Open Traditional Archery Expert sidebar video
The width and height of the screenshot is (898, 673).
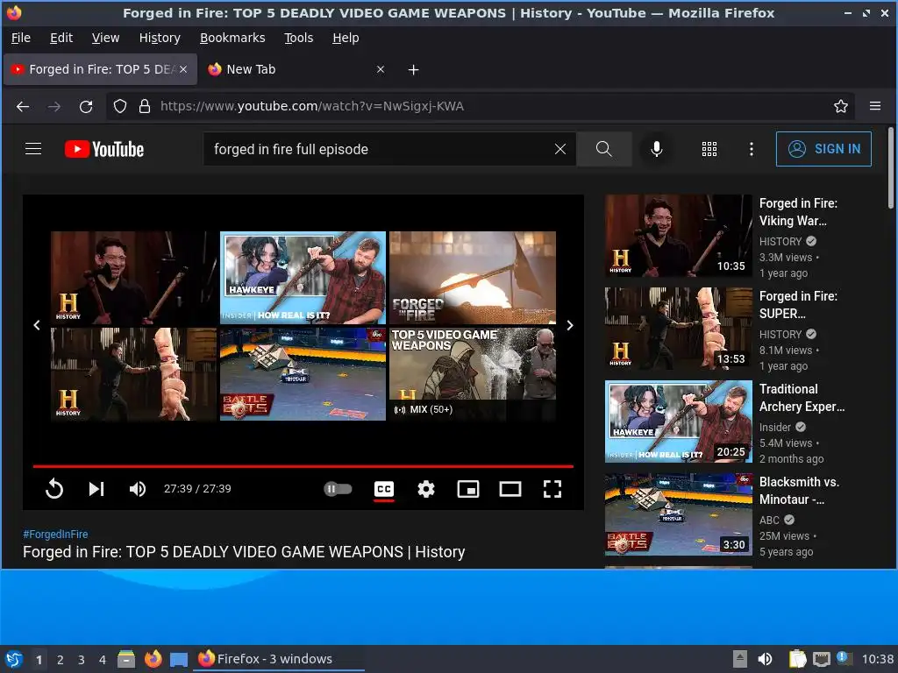pyautogui.click(x=802, y=398)
